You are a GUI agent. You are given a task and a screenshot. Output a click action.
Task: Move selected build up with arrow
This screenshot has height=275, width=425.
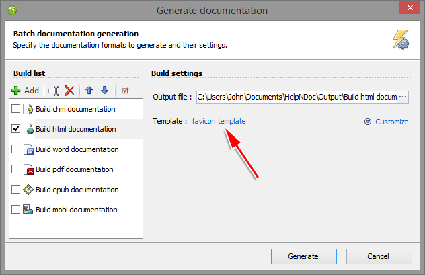89,90
